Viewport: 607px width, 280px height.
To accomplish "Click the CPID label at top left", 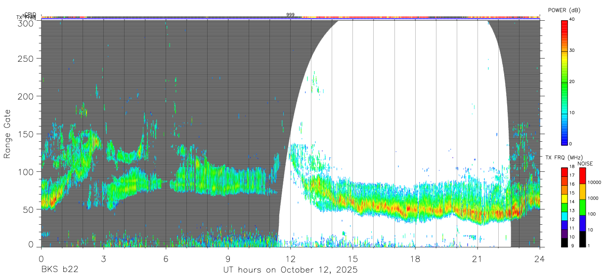I will tap(30, 14).
